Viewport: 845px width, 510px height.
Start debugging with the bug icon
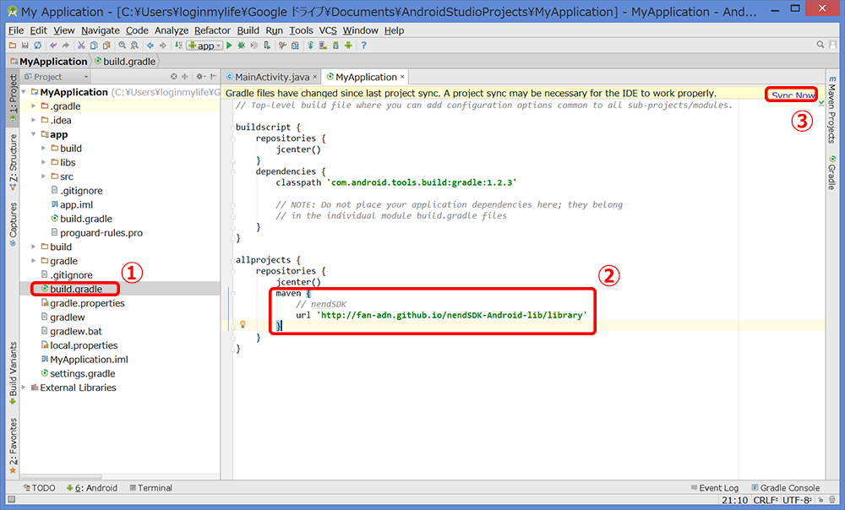click(242, 46)
